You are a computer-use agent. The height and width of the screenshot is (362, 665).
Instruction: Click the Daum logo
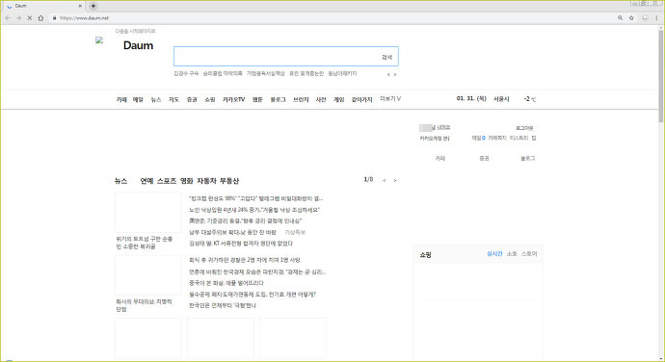tap(138, 45)
